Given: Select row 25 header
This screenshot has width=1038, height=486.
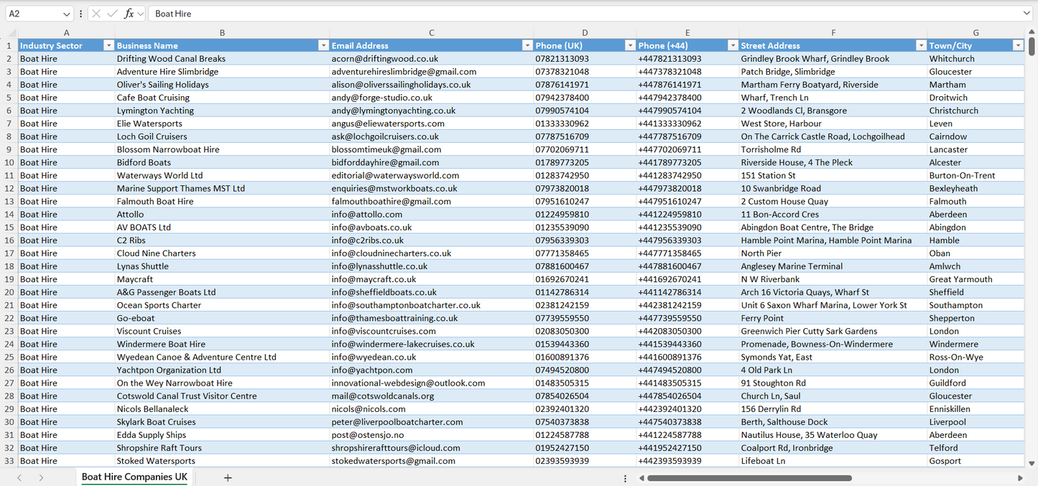Looking at the screenshot, I should [9, 357].
